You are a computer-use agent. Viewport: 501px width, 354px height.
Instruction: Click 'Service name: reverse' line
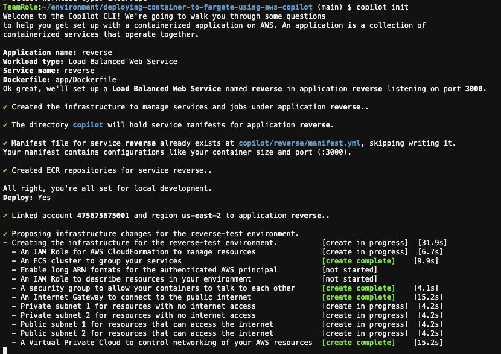(x=48, y=70)
